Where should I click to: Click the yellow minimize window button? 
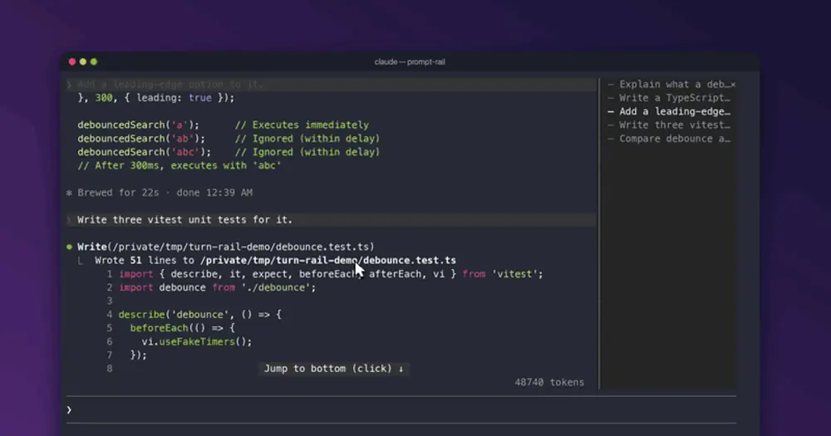click(x=82, y=62)
